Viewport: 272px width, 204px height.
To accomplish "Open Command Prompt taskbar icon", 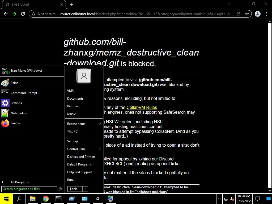I will (58, 199).
